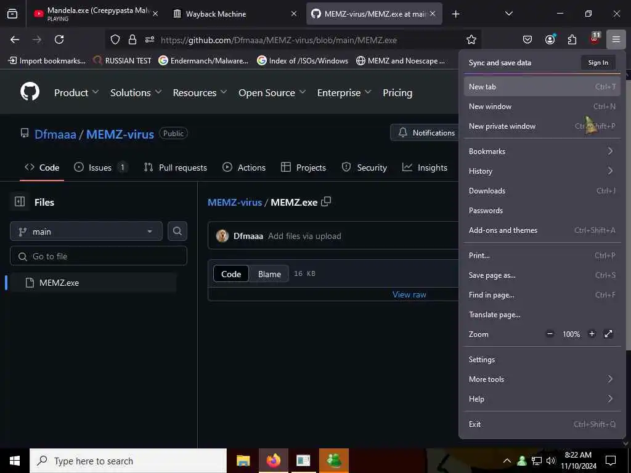Open Add-ons and themes

coord(542,230)
